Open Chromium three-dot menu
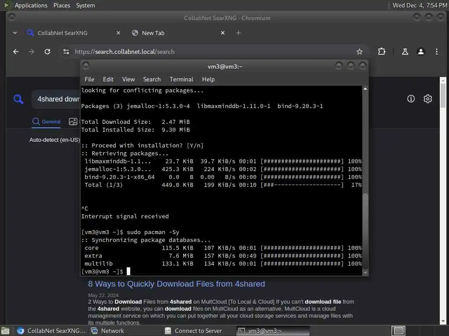 click(x=436, y=52)
